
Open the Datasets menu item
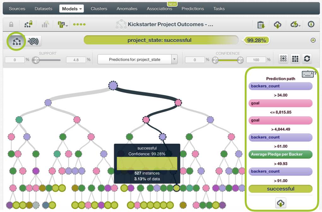(43, 8)
